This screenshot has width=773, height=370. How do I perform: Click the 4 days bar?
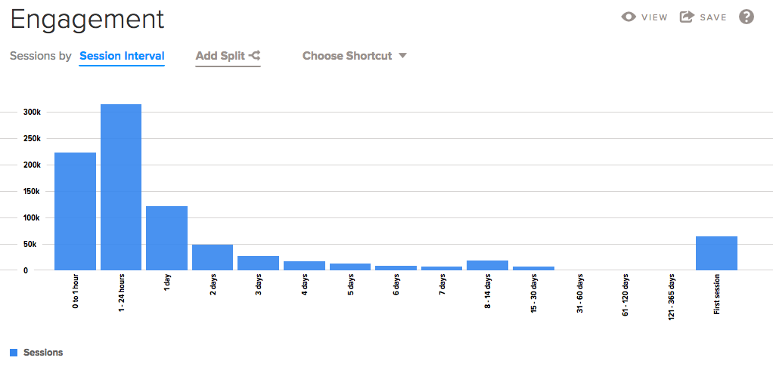click(x=304, y=266)
